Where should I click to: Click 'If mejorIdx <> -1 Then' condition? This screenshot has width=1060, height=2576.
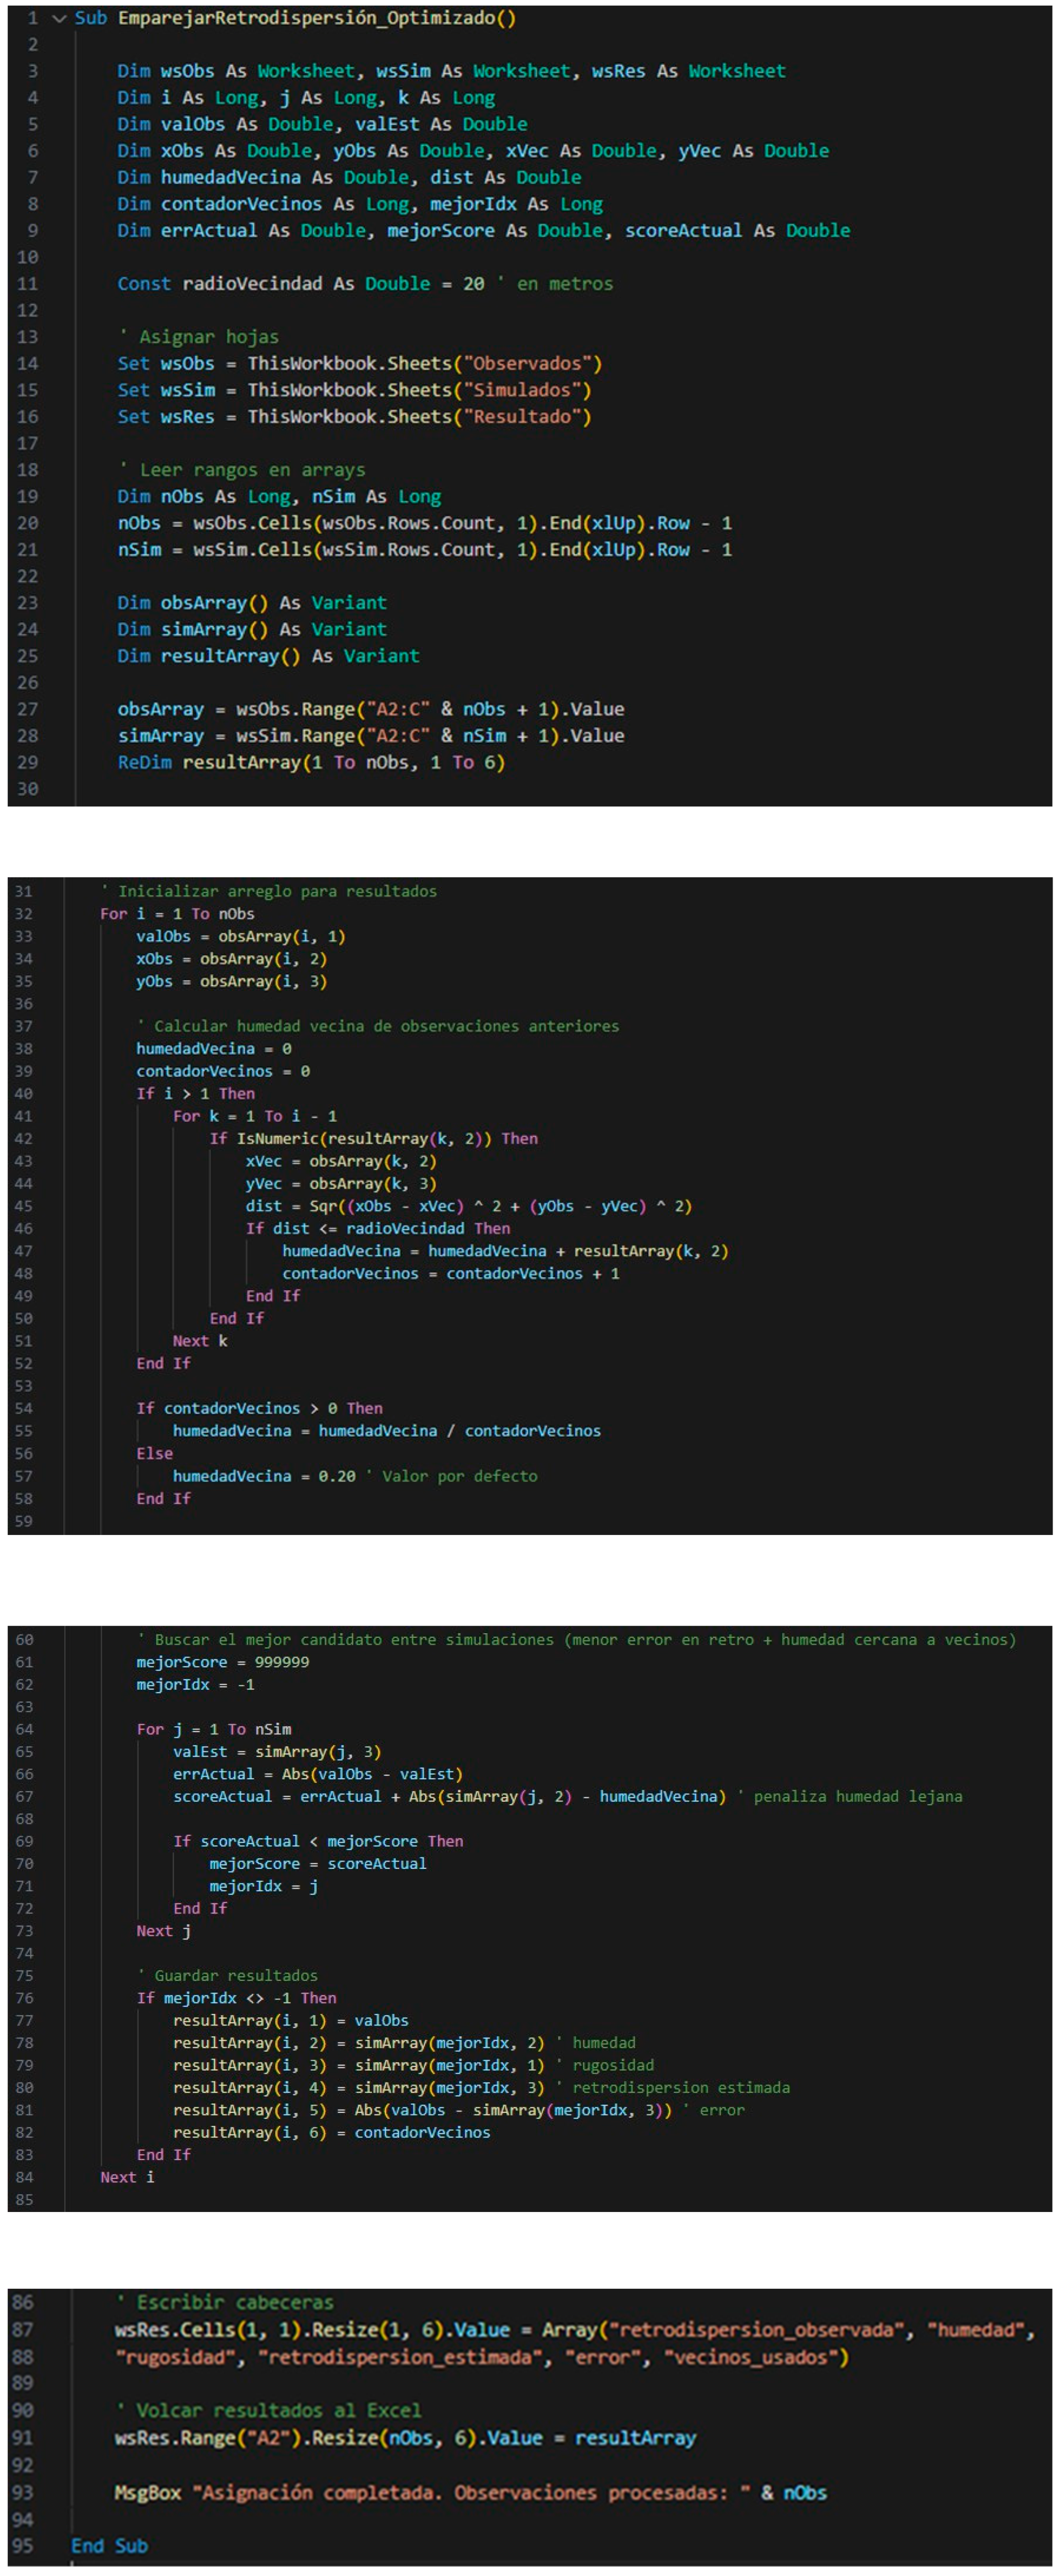236,1999
